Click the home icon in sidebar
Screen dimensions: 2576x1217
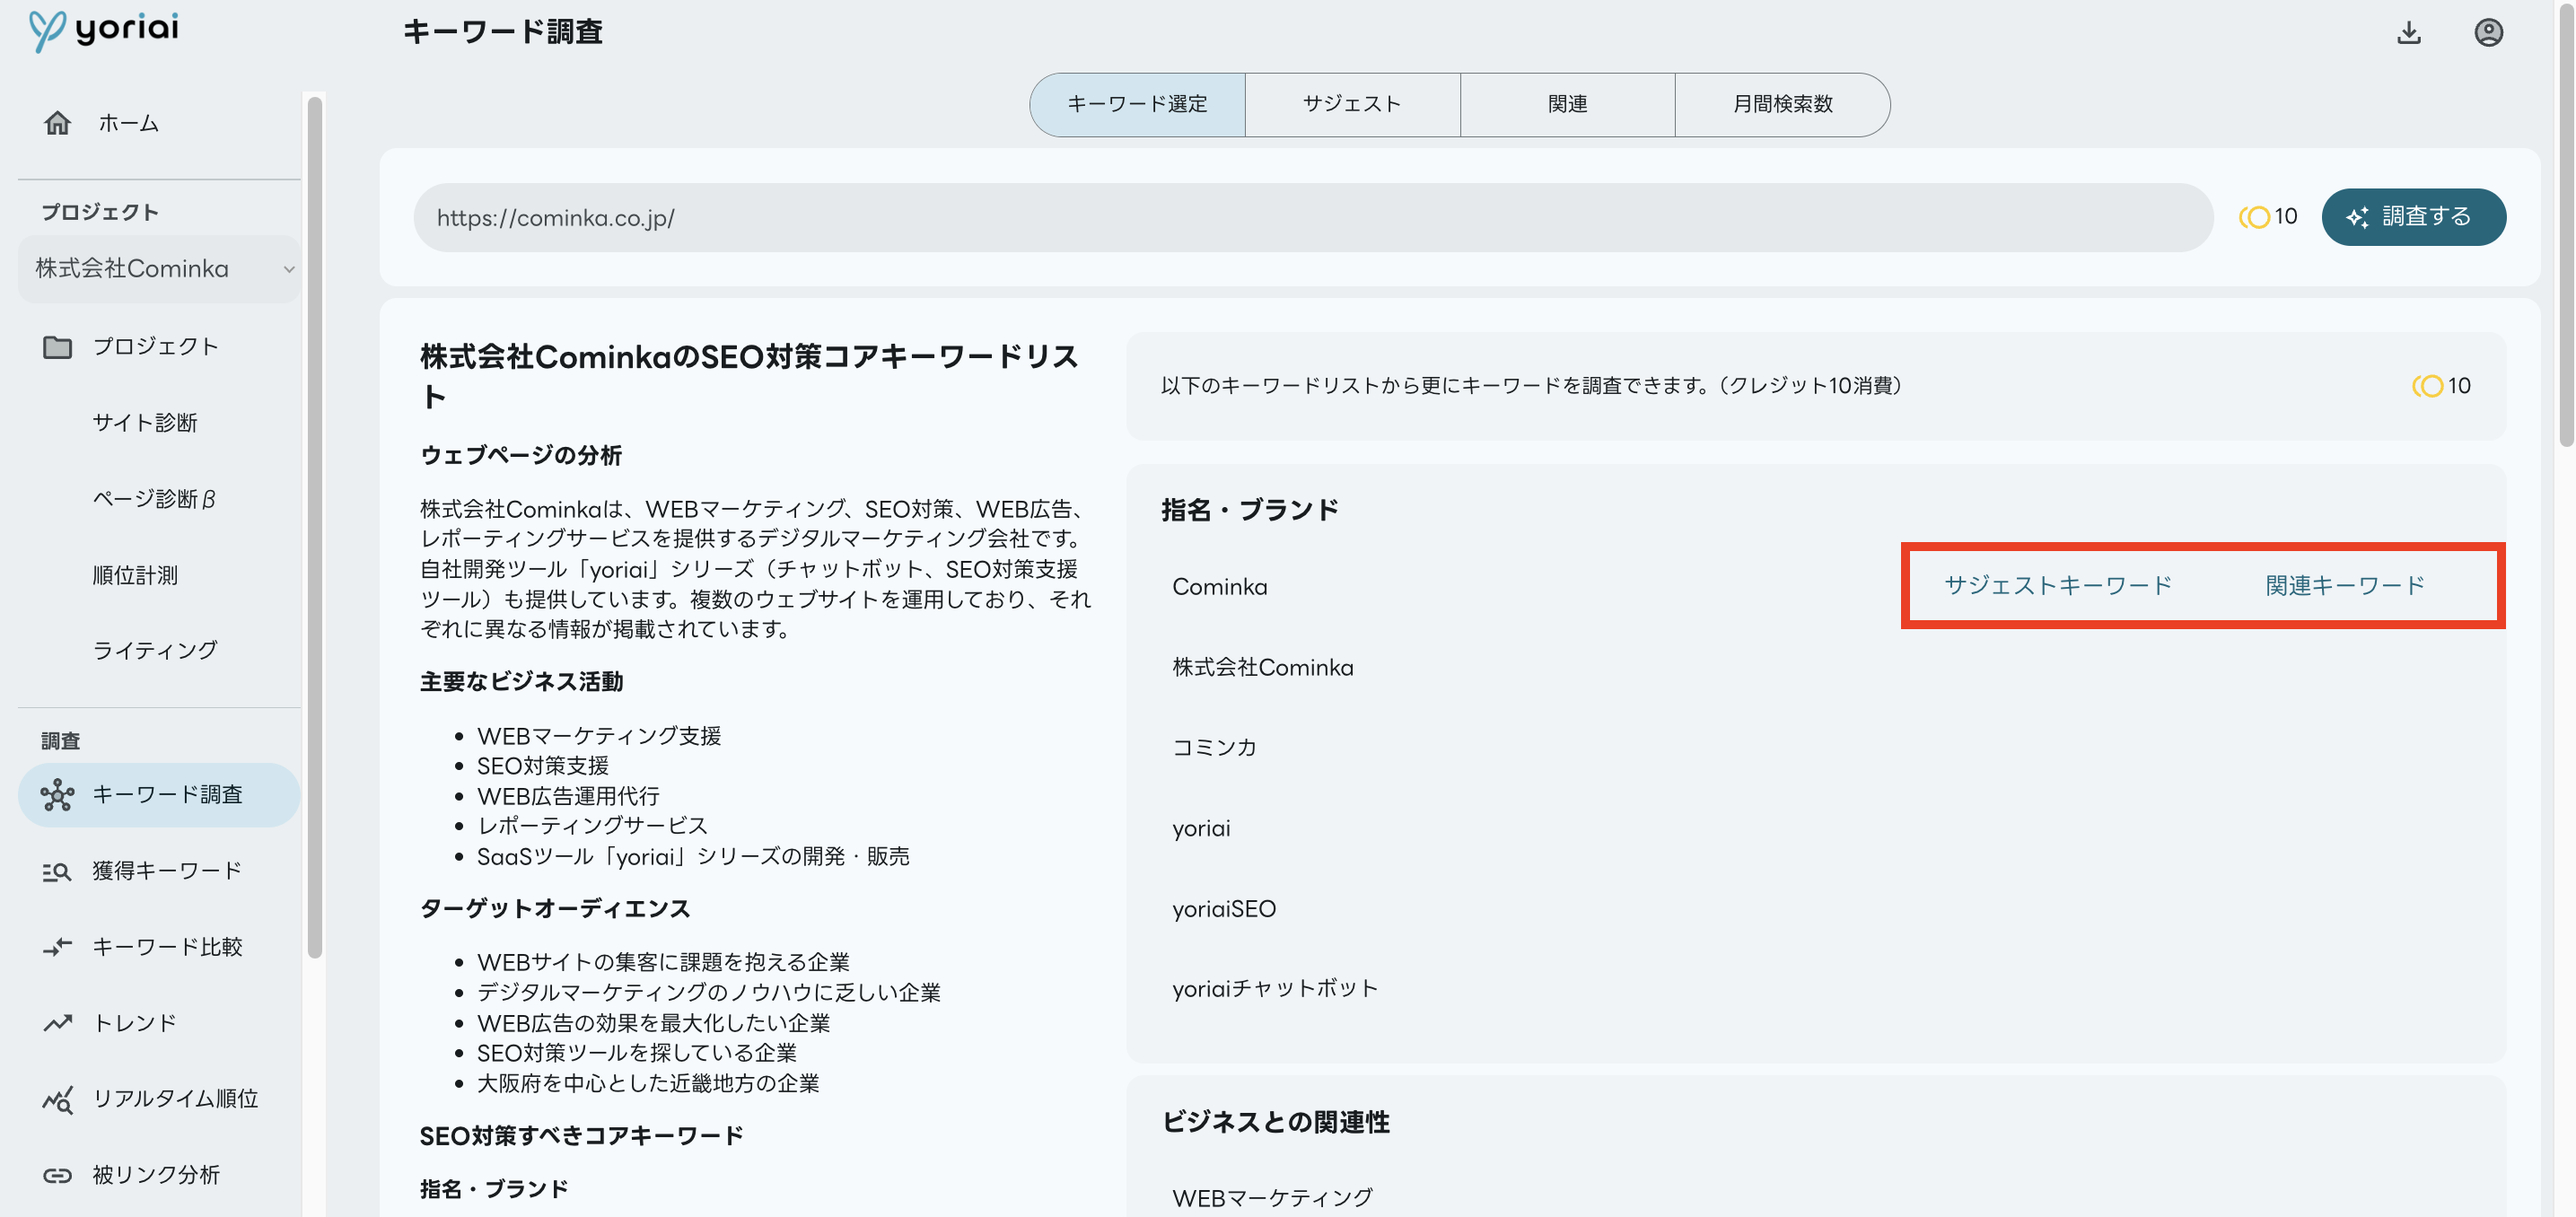57,123
